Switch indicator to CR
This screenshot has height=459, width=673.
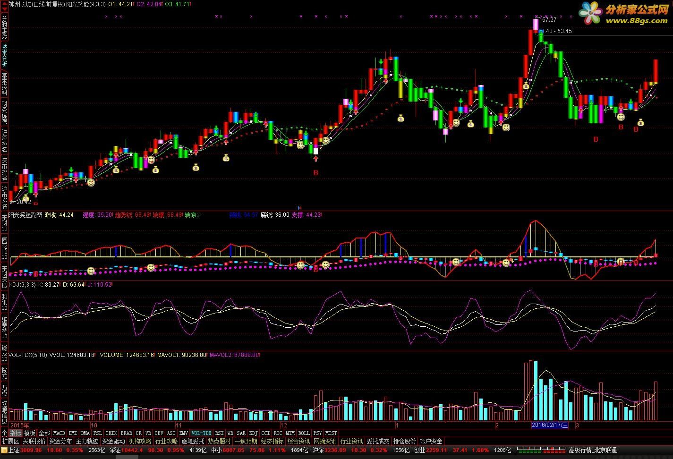pos(138,433)
